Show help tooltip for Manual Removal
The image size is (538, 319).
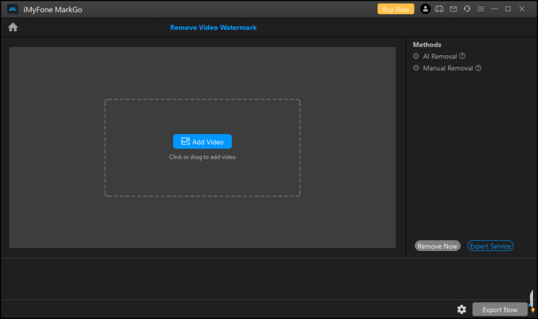pyautogui.click(x=478, y=69)
